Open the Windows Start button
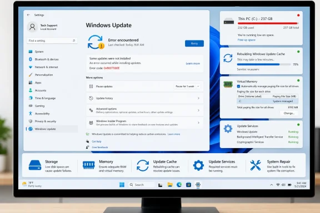This screenshot has width=320, height=213. pos(122,185)
